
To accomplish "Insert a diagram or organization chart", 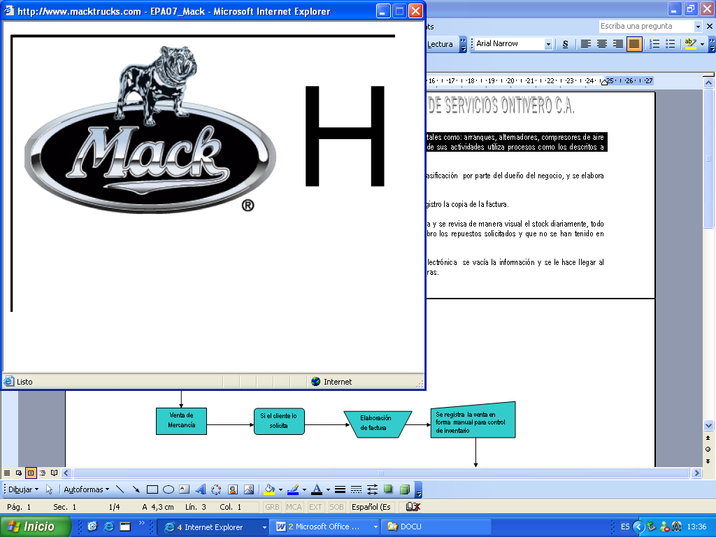I will tap(217, 489).
